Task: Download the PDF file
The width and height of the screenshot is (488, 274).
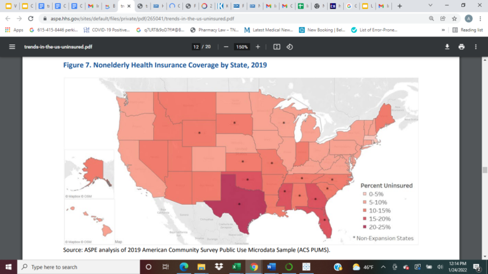Action: pos(447,47)
